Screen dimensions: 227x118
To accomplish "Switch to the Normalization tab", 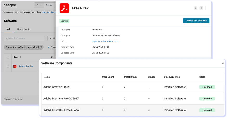I will [24, 29].
